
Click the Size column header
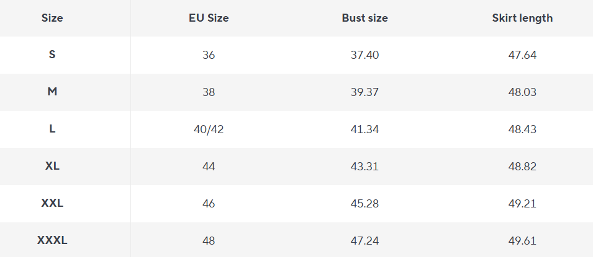click(x=52, y=18)
